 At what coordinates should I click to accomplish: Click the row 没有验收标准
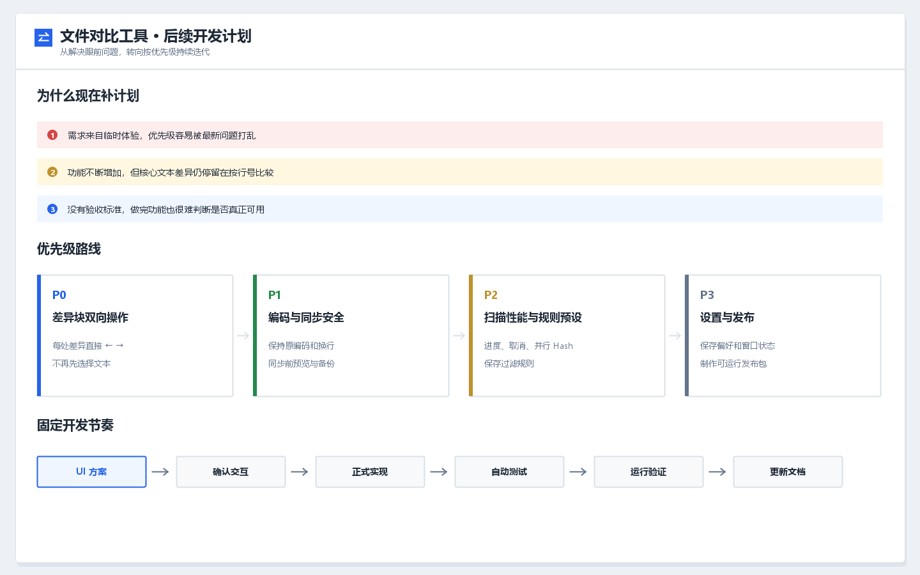460,209
